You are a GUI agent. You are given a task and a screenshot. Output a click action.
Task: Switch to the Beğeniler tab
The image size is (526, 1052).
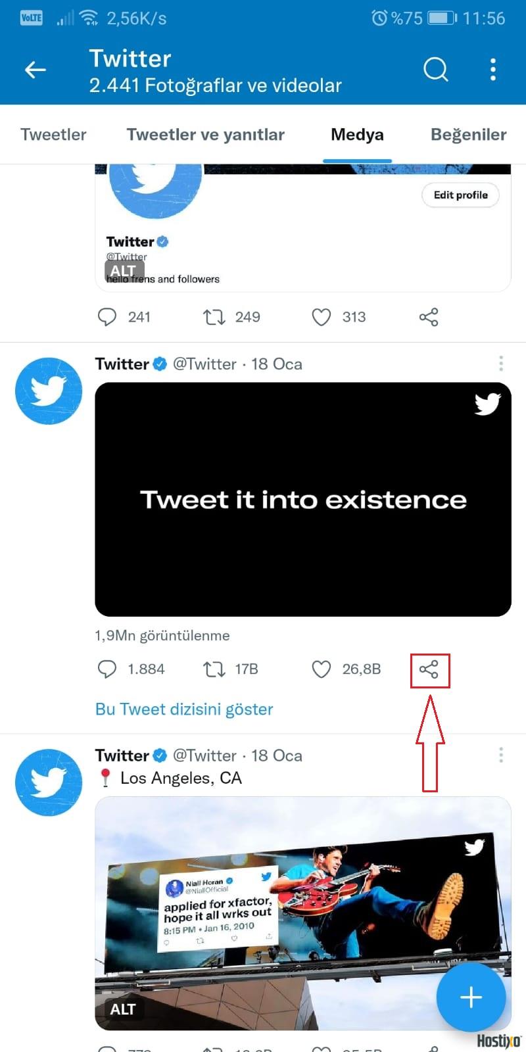(468, 134)
